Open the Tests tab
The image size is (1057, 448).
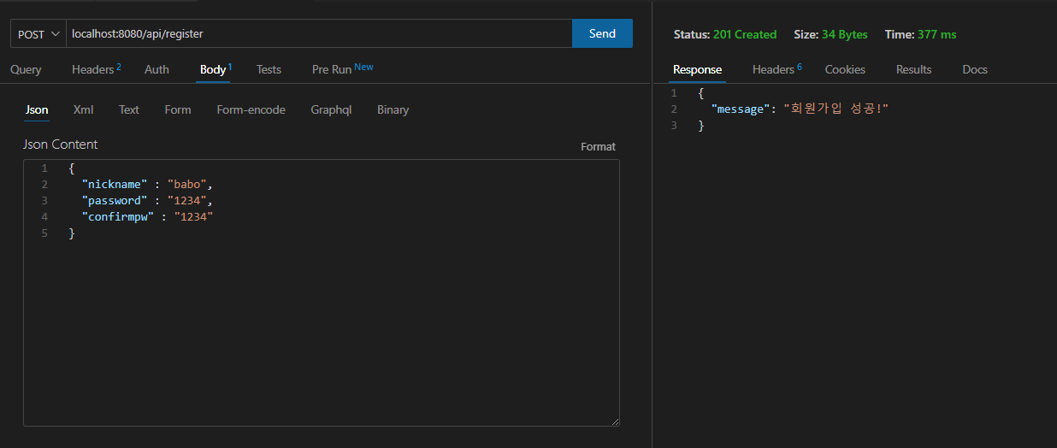pos(269,69)
